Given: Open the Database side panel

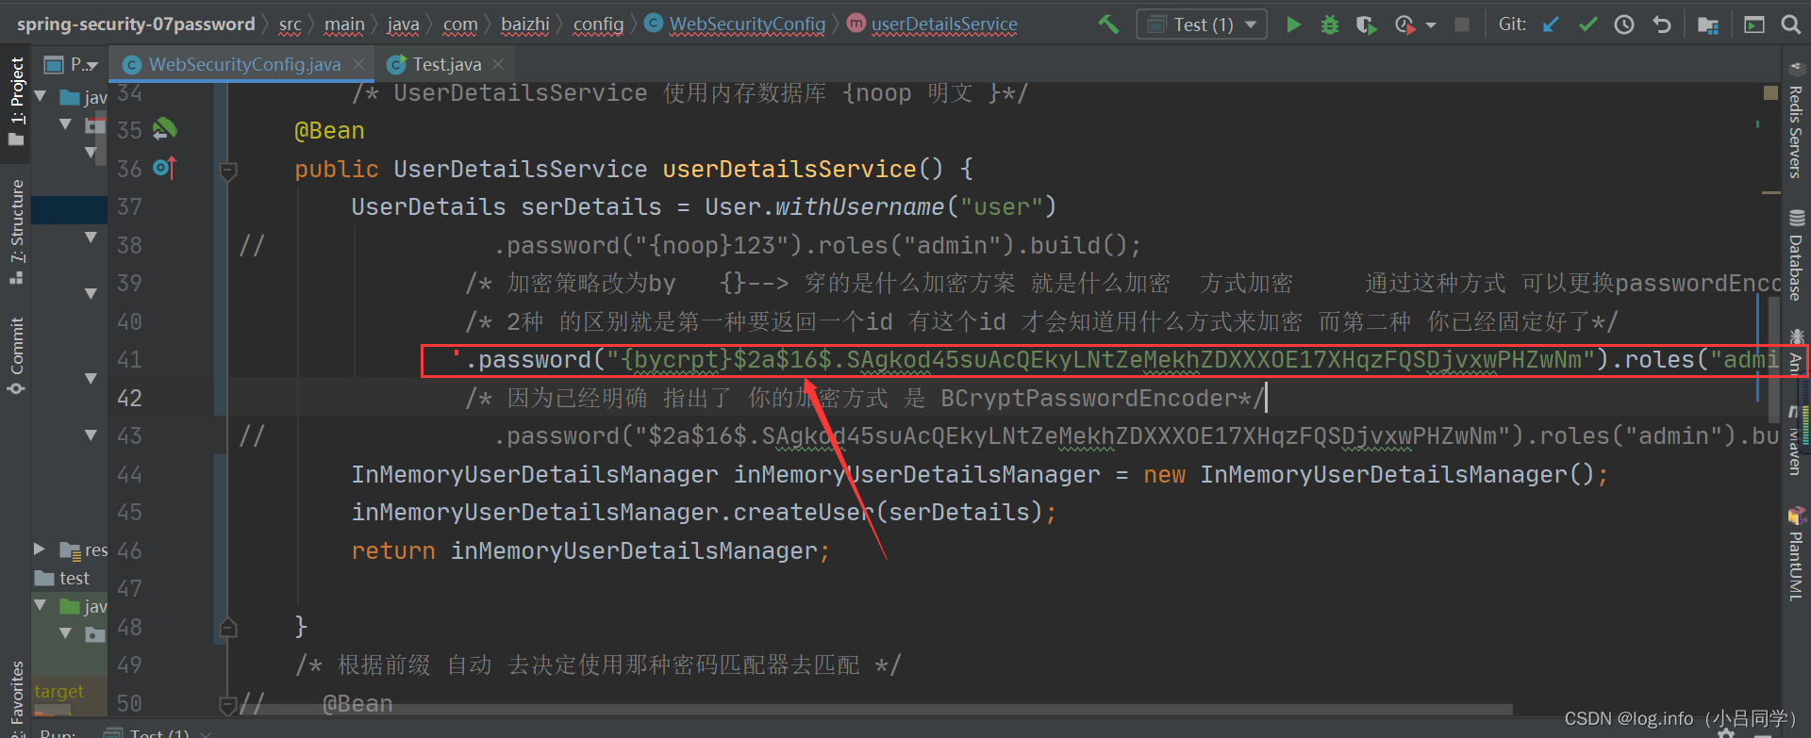Looking at the screenshot, I should point(1796,255).
